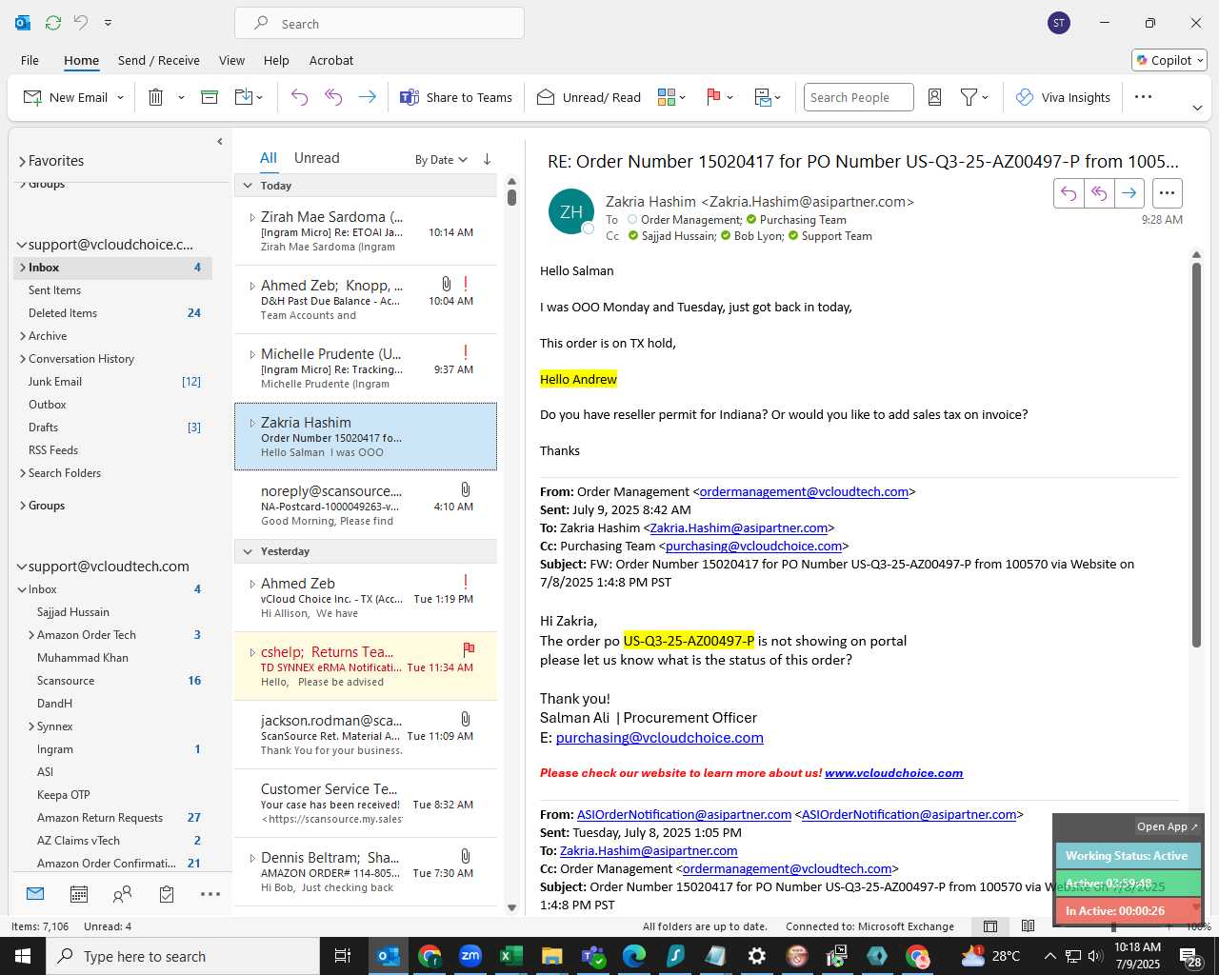Screen dimensions: 1219x975
Task: Open Michelle Prudente Tracking email
Action: [366, 368]
